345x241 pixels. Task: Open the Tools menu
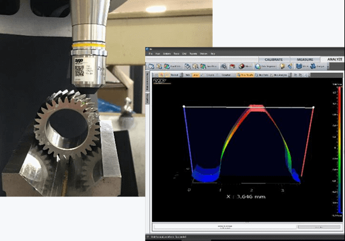(x=176, y=54)
